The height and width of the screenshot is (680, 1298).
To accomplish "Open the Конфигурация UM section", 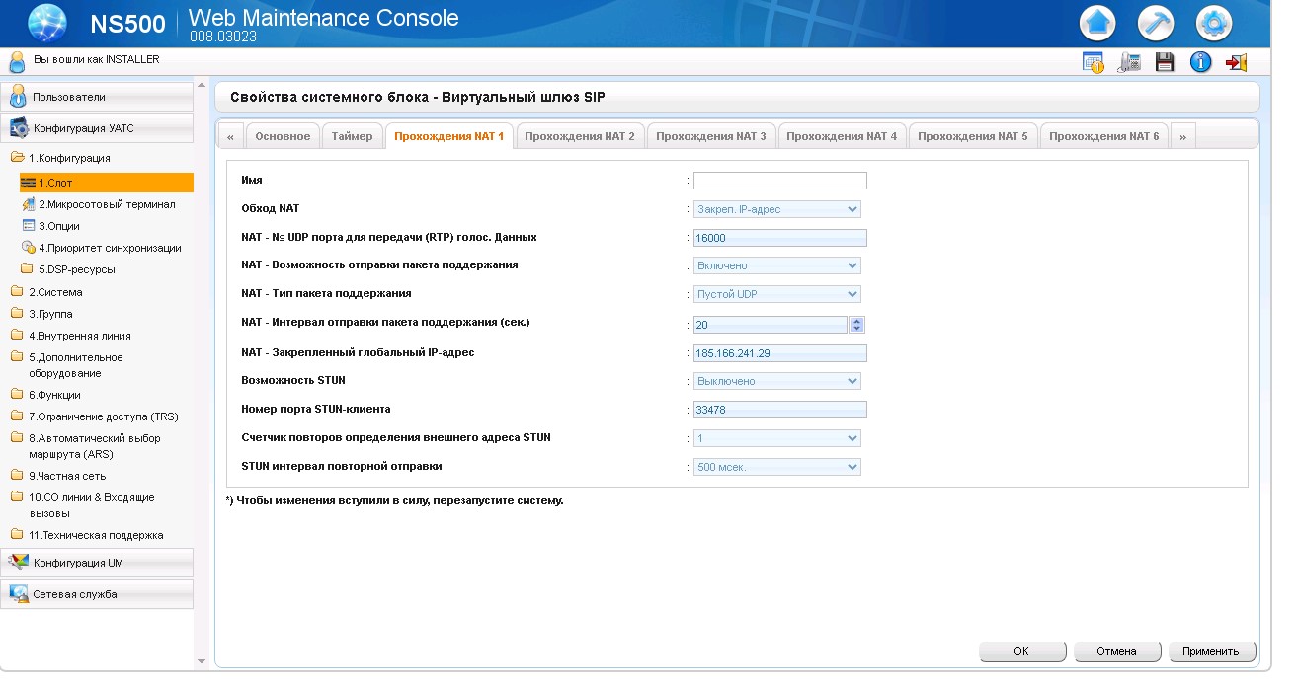I will pos(97,563).
